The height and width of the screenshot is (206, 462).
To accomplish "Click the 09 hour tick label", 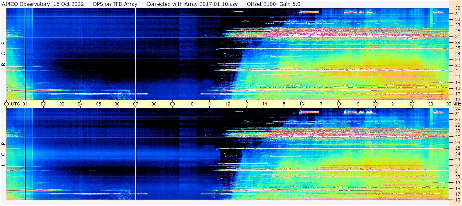I will coord(172,104).
